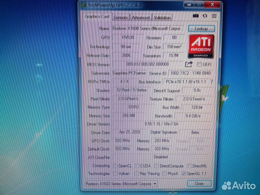Click the Memory Type value DDR2
This screenshot has height=195, width=260.
[x=134, y=107]
